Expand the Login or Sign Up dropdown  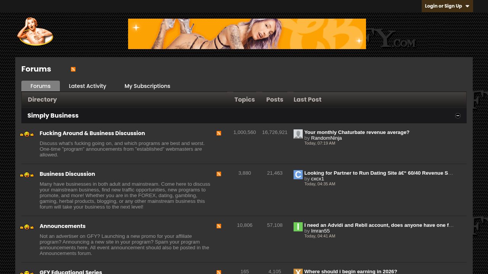tap(447, 6)
